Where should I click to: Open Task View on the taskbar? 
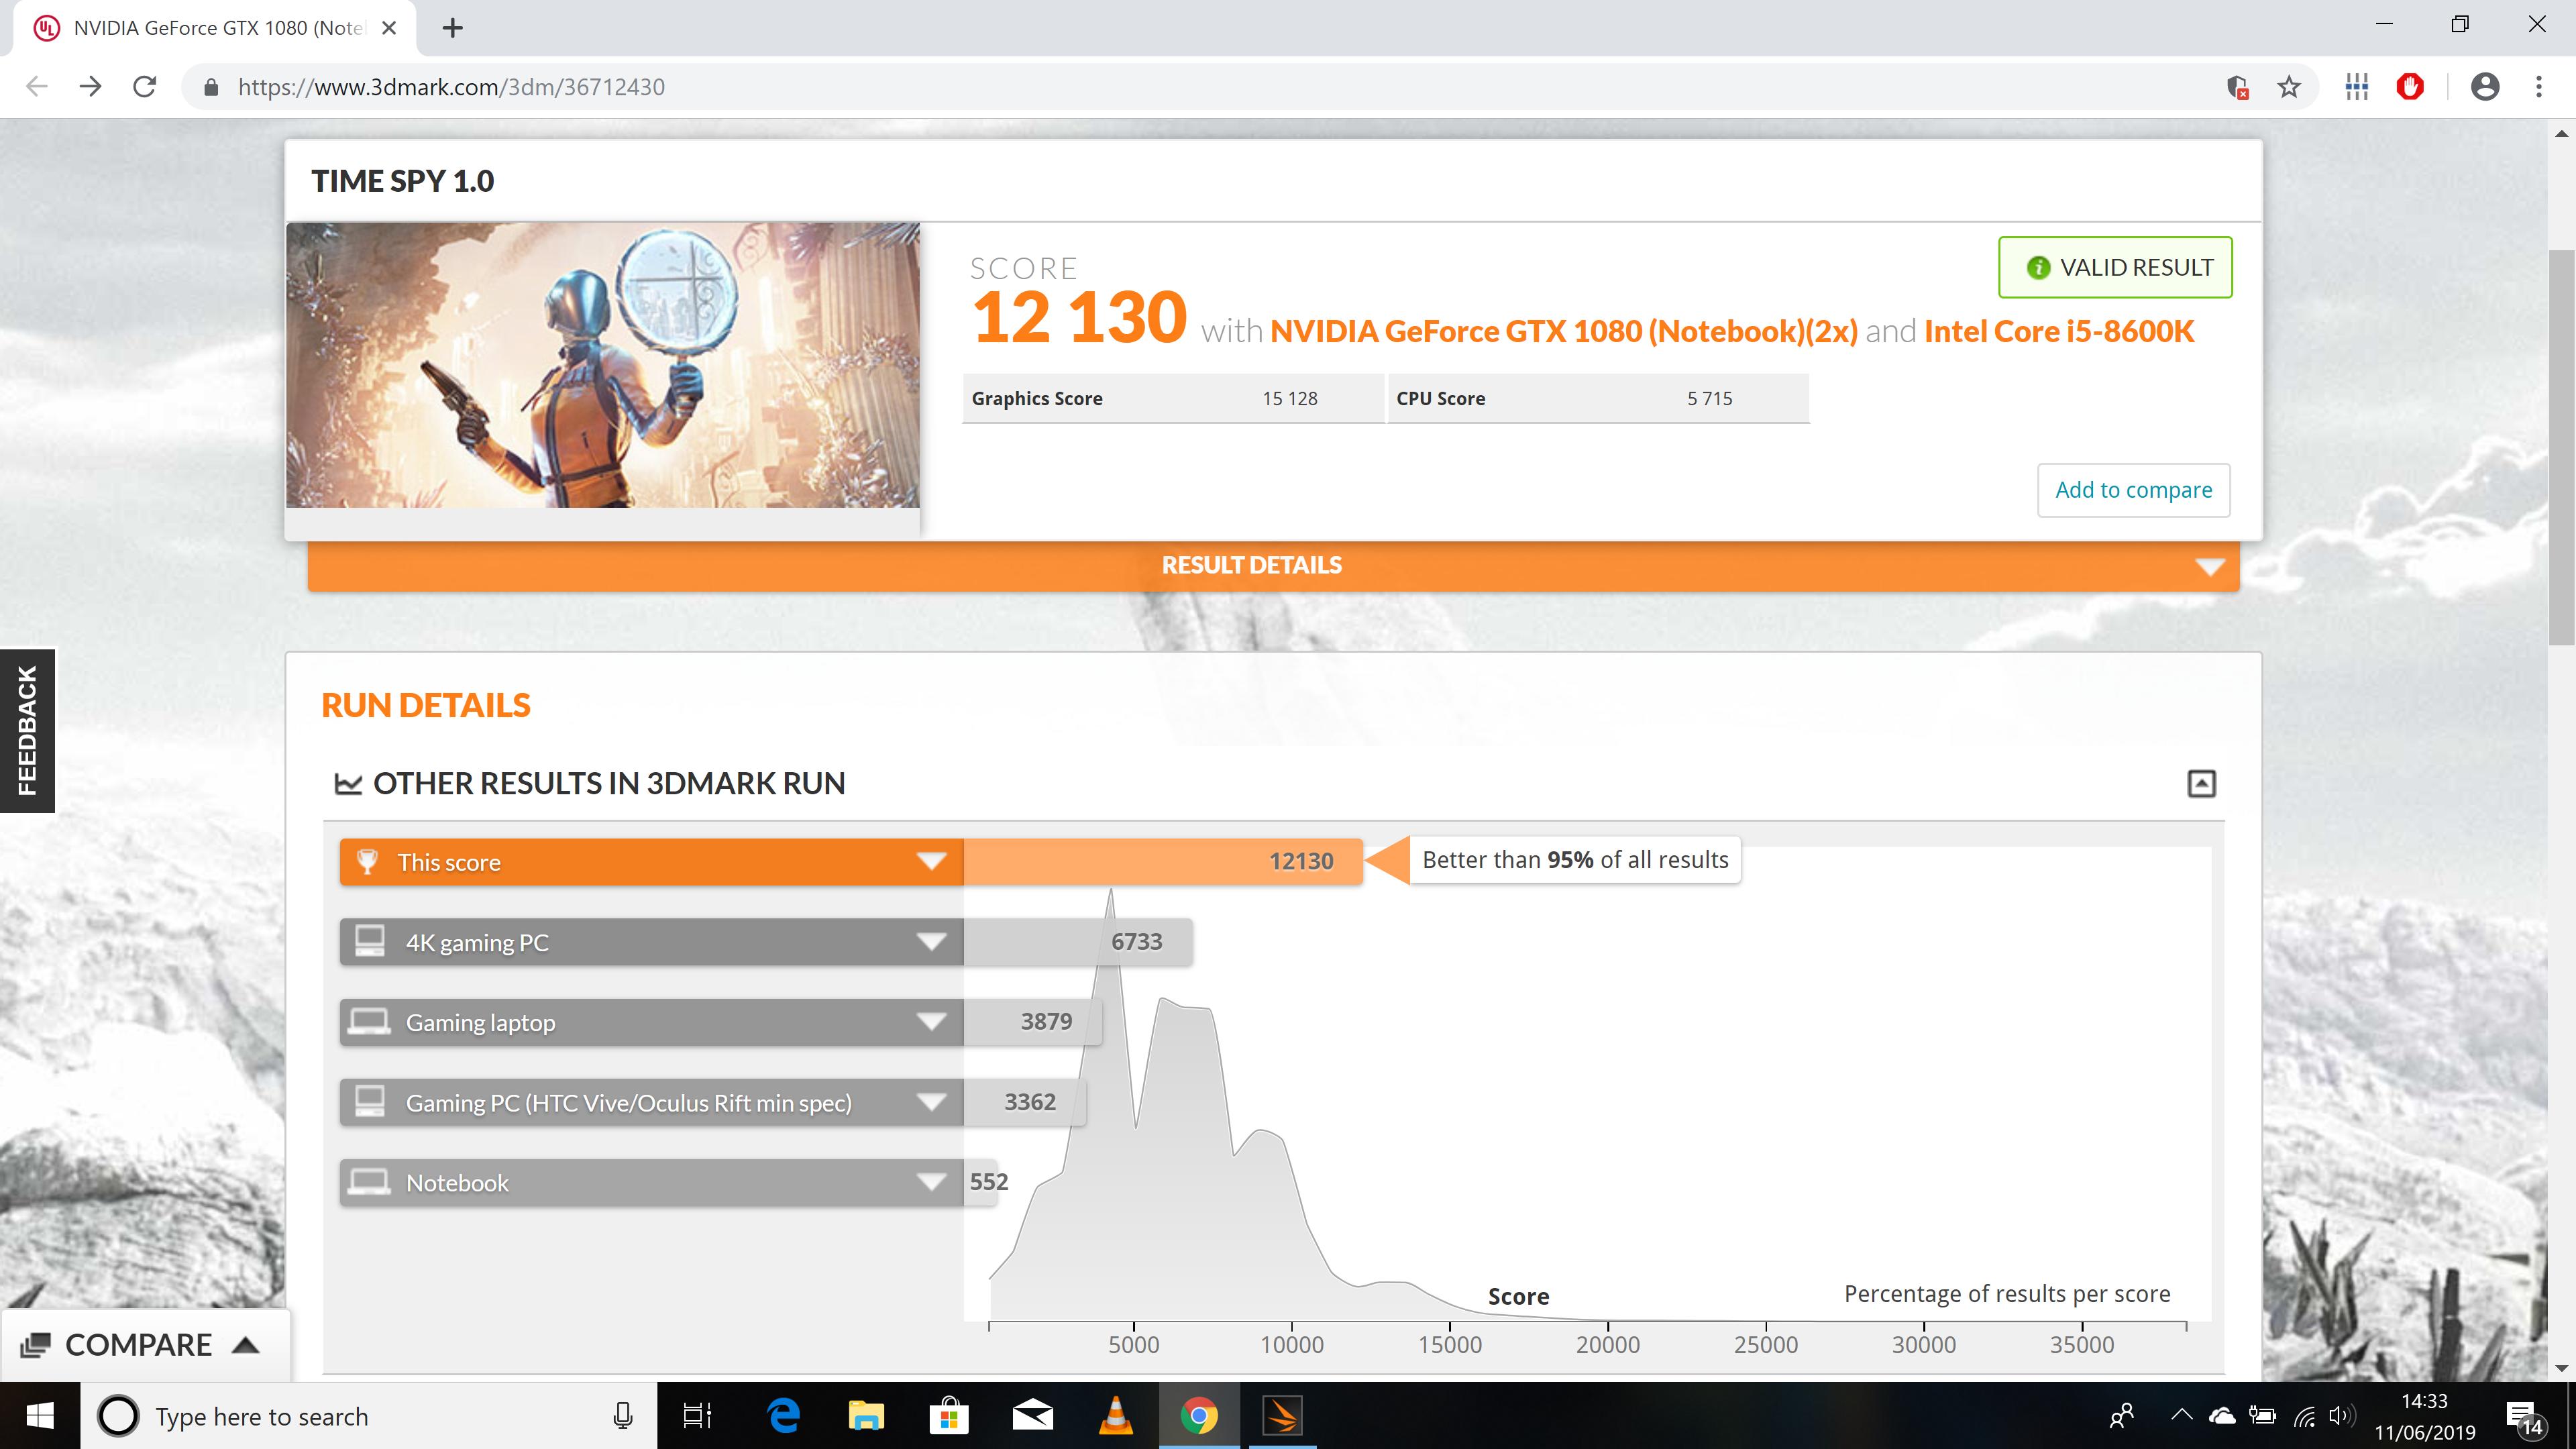coord(697,1416)
